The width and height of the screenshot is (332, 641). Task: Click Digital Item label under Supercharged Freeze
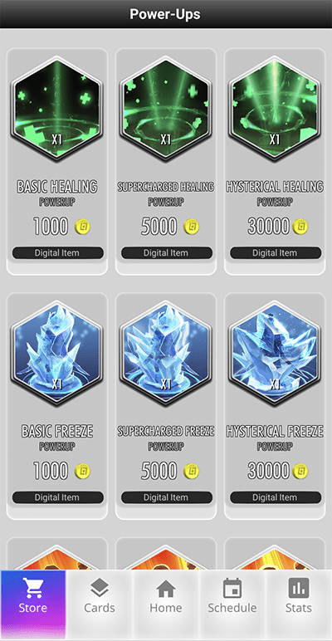click(x=166, y=497)
